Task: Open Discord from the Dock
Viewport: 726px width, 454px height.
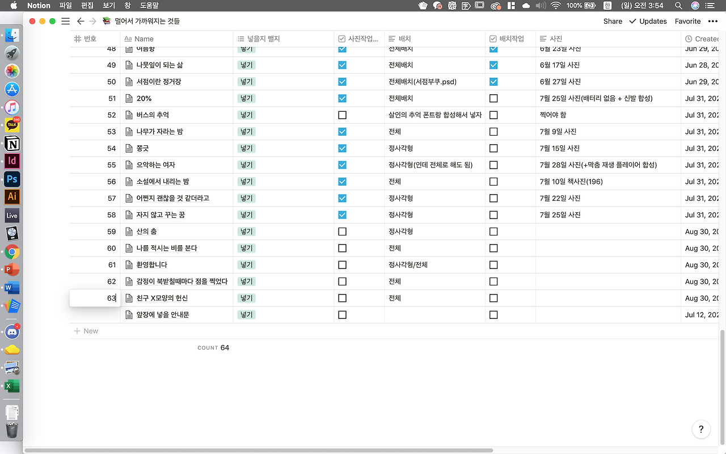Action: (x=12, y=331)
